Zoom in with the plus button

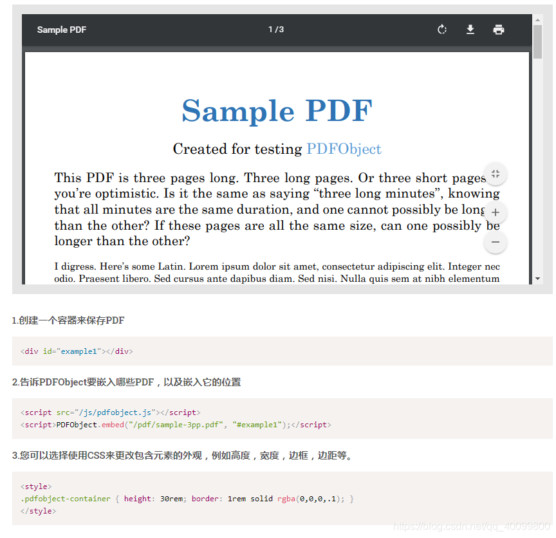tap(496, 212)
